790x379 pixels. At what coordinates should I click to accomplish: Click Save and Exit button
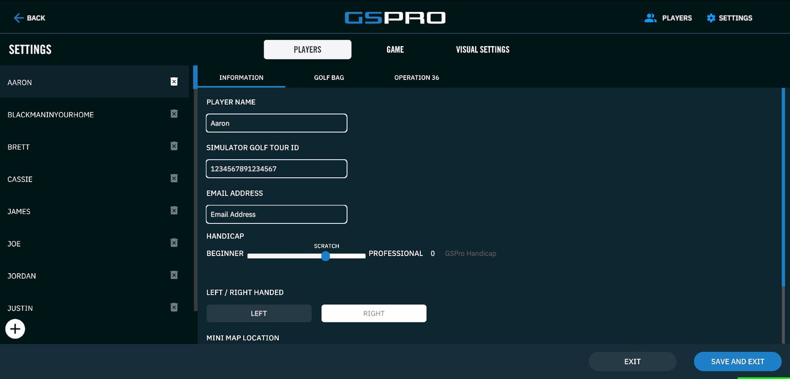pyautogui.click(x=738, y=362)
